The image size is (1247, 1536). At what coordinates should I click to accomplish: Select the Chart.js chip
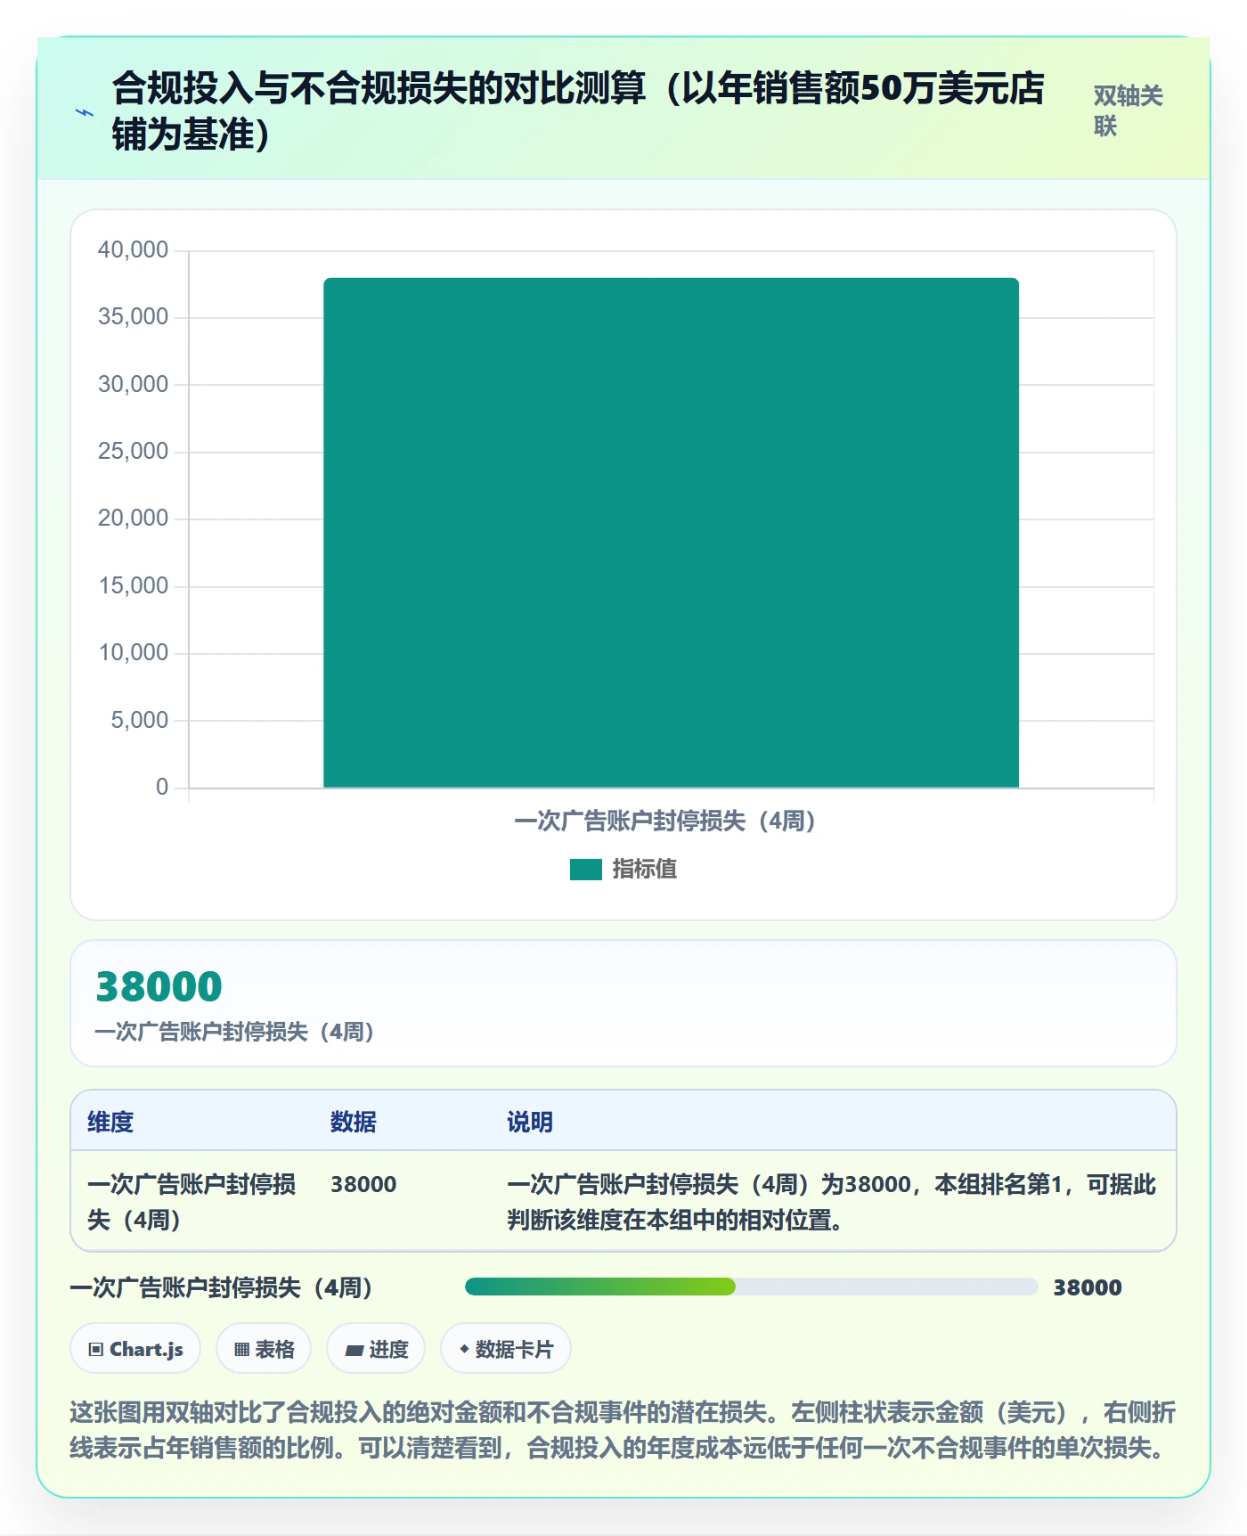click(x=135, y=1349)
